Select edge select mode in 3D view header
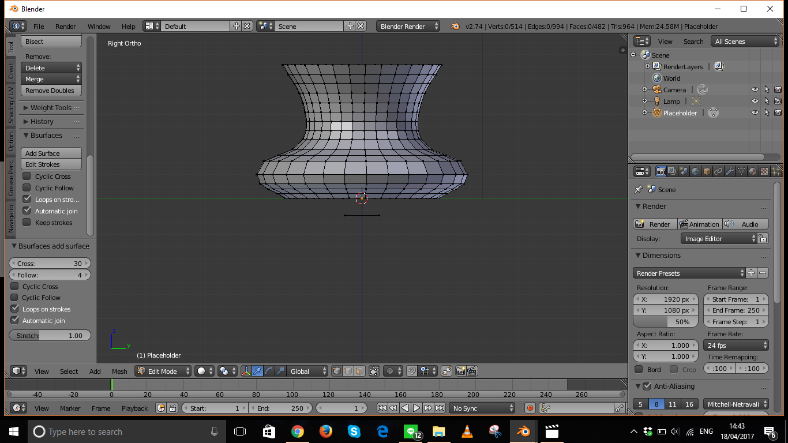The width and height of the screenshot is (788, 443). [x=348, y=371]
